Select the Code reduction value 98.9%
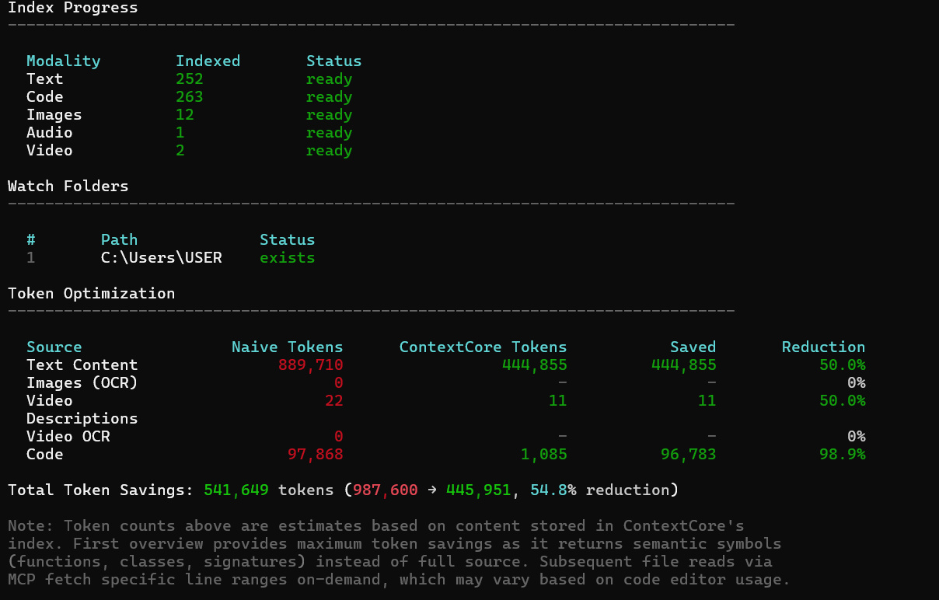Image resolution: width=939 pixels, height=600 pixels. (843, 454)
